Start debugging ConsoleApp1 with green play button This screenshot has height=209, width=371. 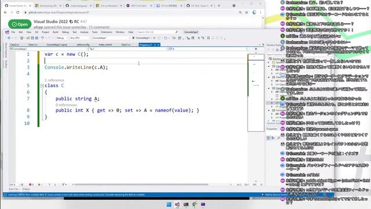141,38
